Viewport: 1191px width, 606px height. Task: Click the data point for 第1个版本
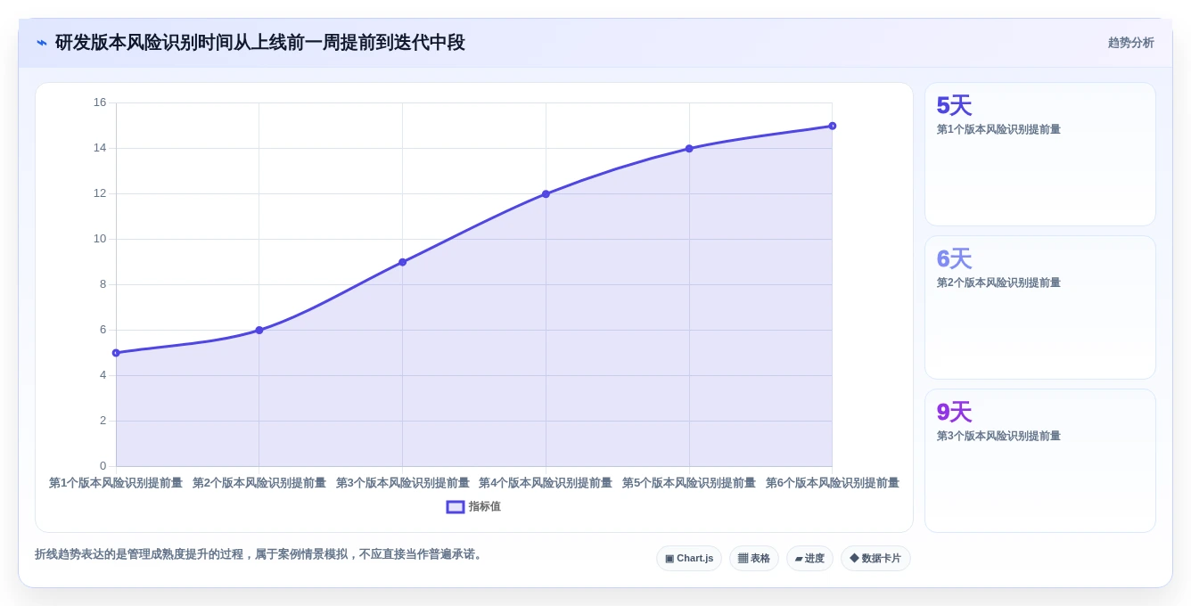[116, 353]
